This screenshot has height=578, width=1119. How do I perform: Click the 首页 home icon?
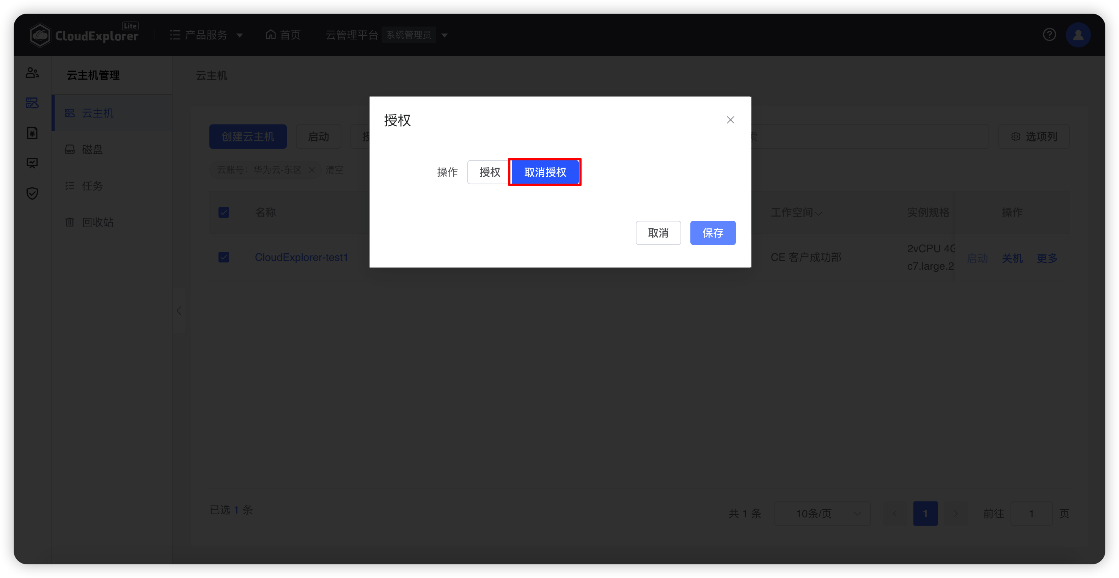point(270,34)
